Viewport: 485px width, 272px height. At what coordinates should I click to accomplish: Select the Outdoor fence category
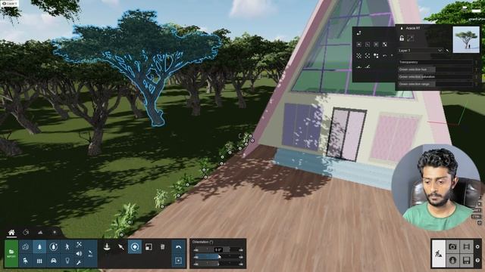pos(39,261)
